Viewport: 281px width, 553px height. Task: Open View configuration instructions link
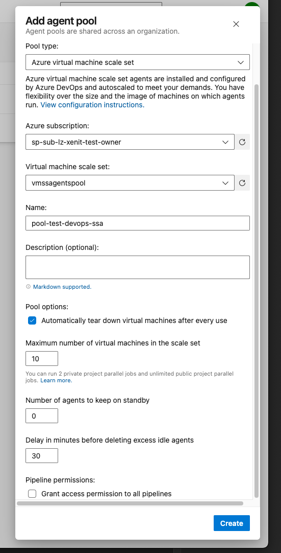coord(93,105)
